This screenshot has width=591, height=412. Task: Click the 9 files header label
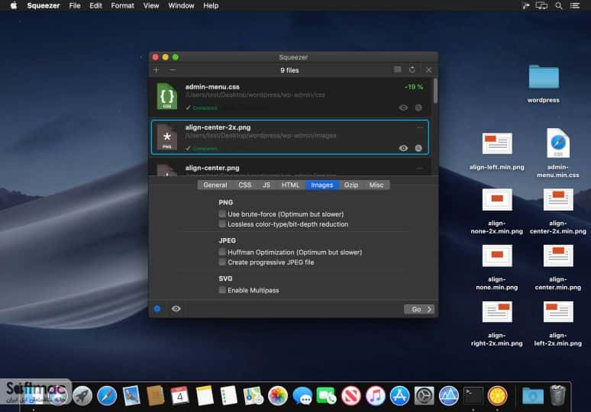click(x=289, y=70)
